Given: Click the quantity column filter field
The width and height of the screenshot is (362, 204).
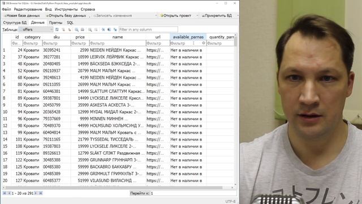Looking at the screenshot, I should 220,43.
